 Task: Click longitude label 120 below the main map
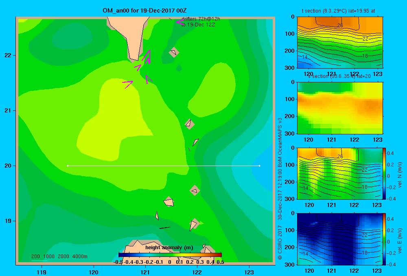(x=94, y=272)
